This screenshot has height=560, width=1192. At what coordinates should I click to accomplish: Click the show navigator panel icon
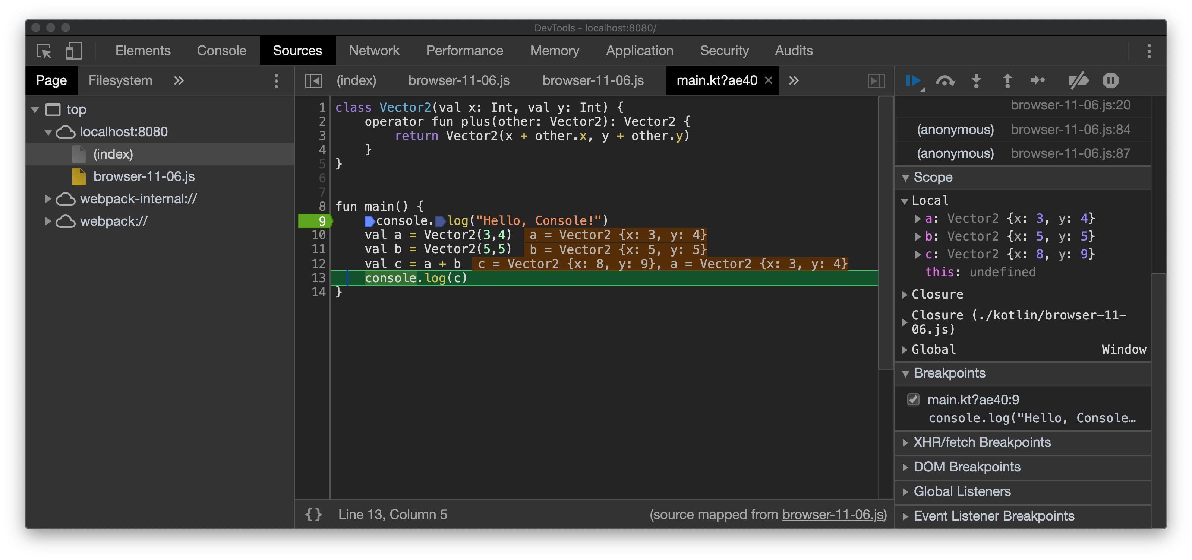(312, 80)
